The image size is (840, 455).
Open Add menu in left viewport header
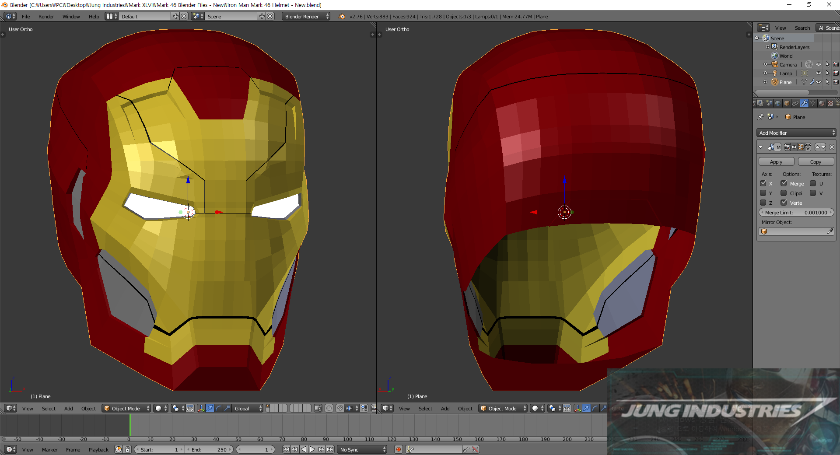coord(68,408)
